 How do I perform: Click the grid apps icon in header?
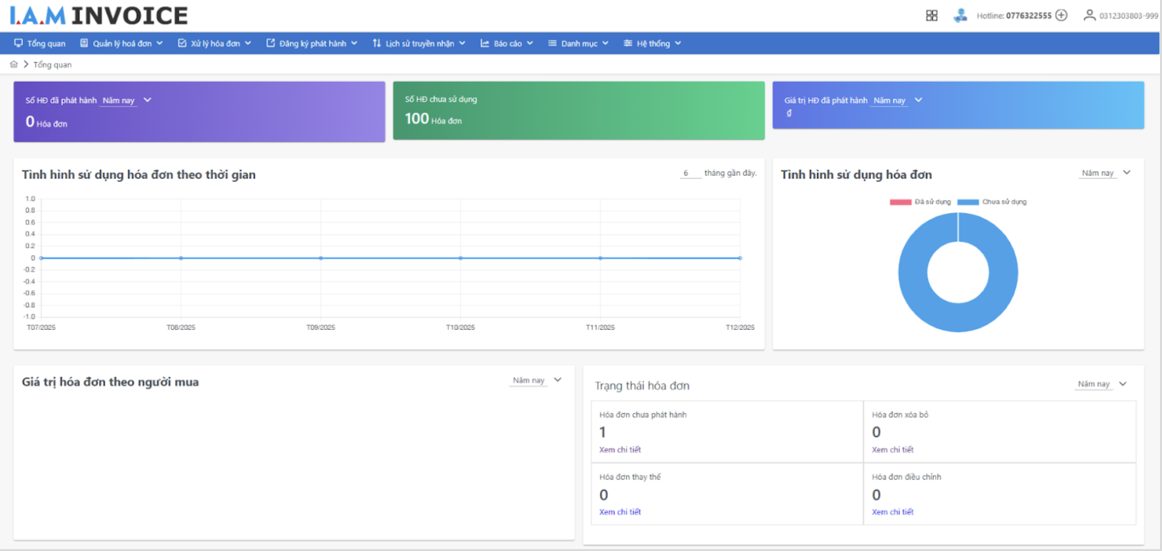[931, 16]
